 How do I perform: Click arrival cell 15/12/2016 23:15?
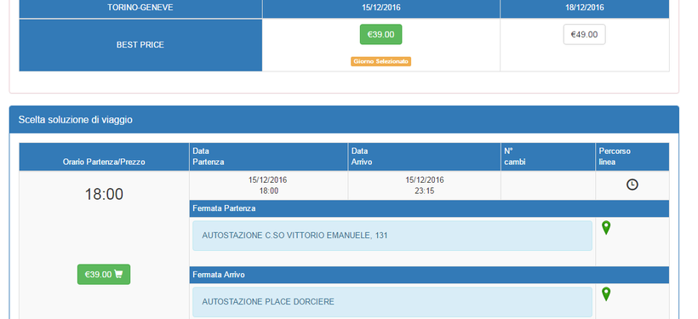[x=424, y=185]
